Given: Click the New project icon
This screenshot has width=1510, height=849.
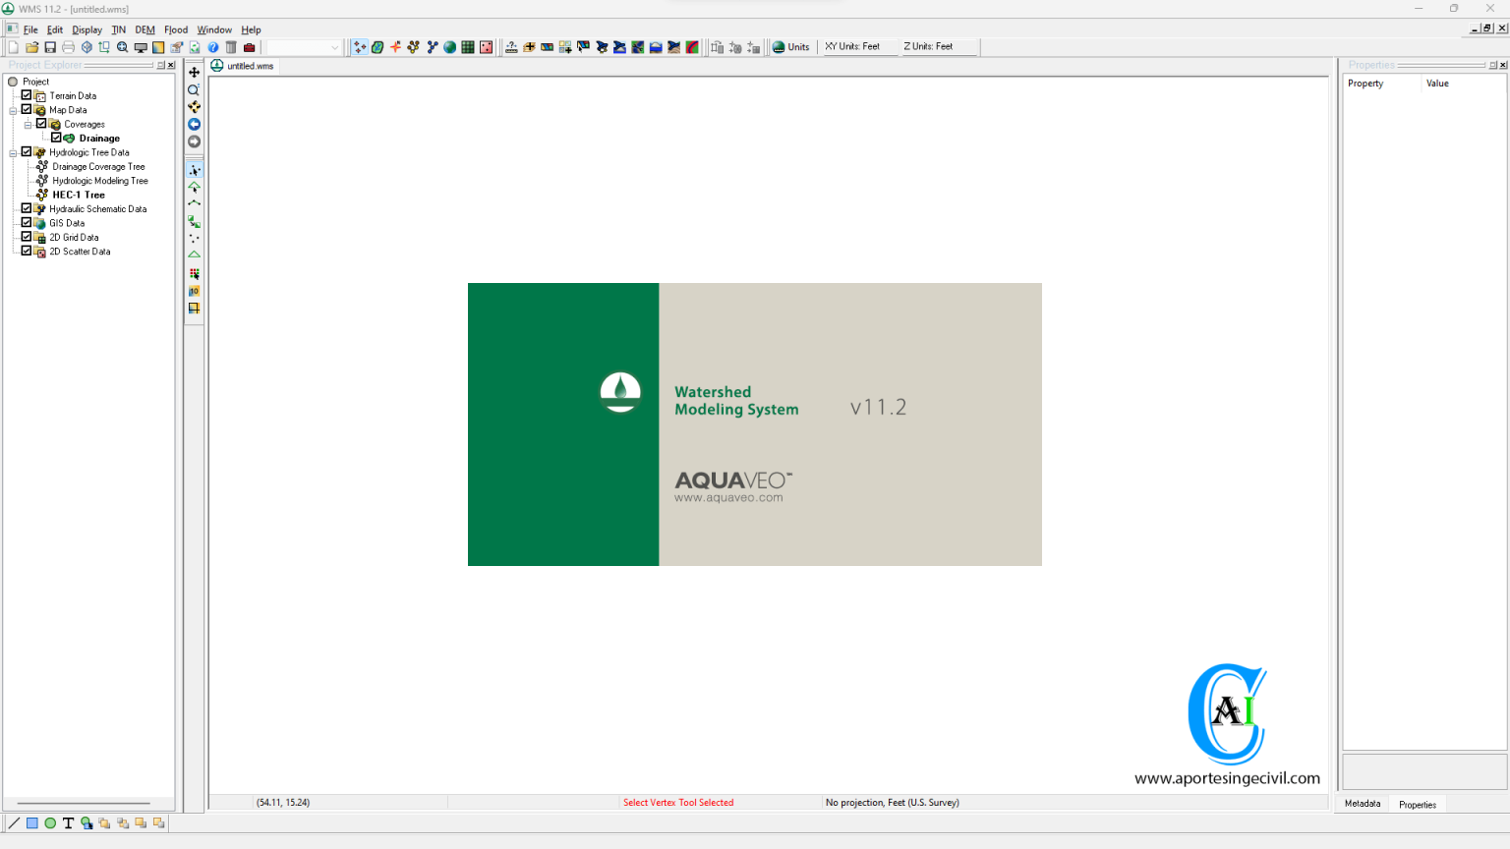Looking at the screenshot, I should (13, 47).
